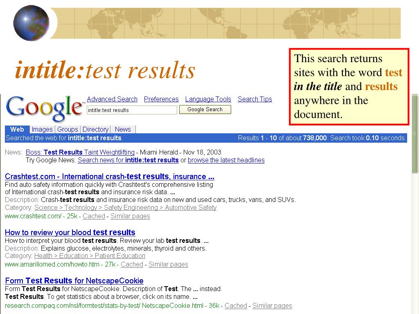Open Similar pages for research.compaq.com result

272,305
